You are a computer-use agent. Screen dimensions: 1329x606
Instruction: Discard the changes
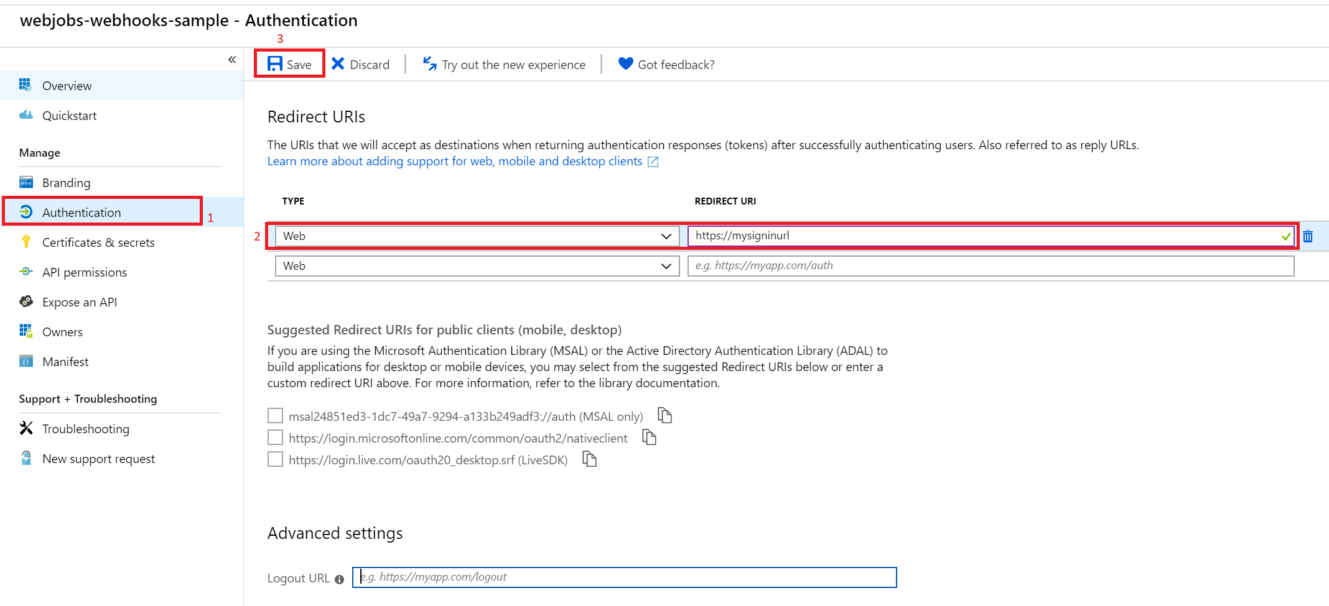[360, 64]
